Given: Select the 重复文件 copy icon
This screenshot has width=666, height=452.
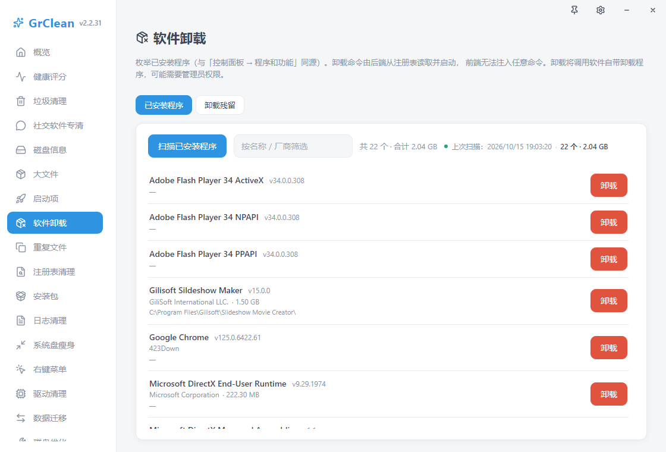Looking at the screenshot, I should pyautogui.click(x=21, y=247).
